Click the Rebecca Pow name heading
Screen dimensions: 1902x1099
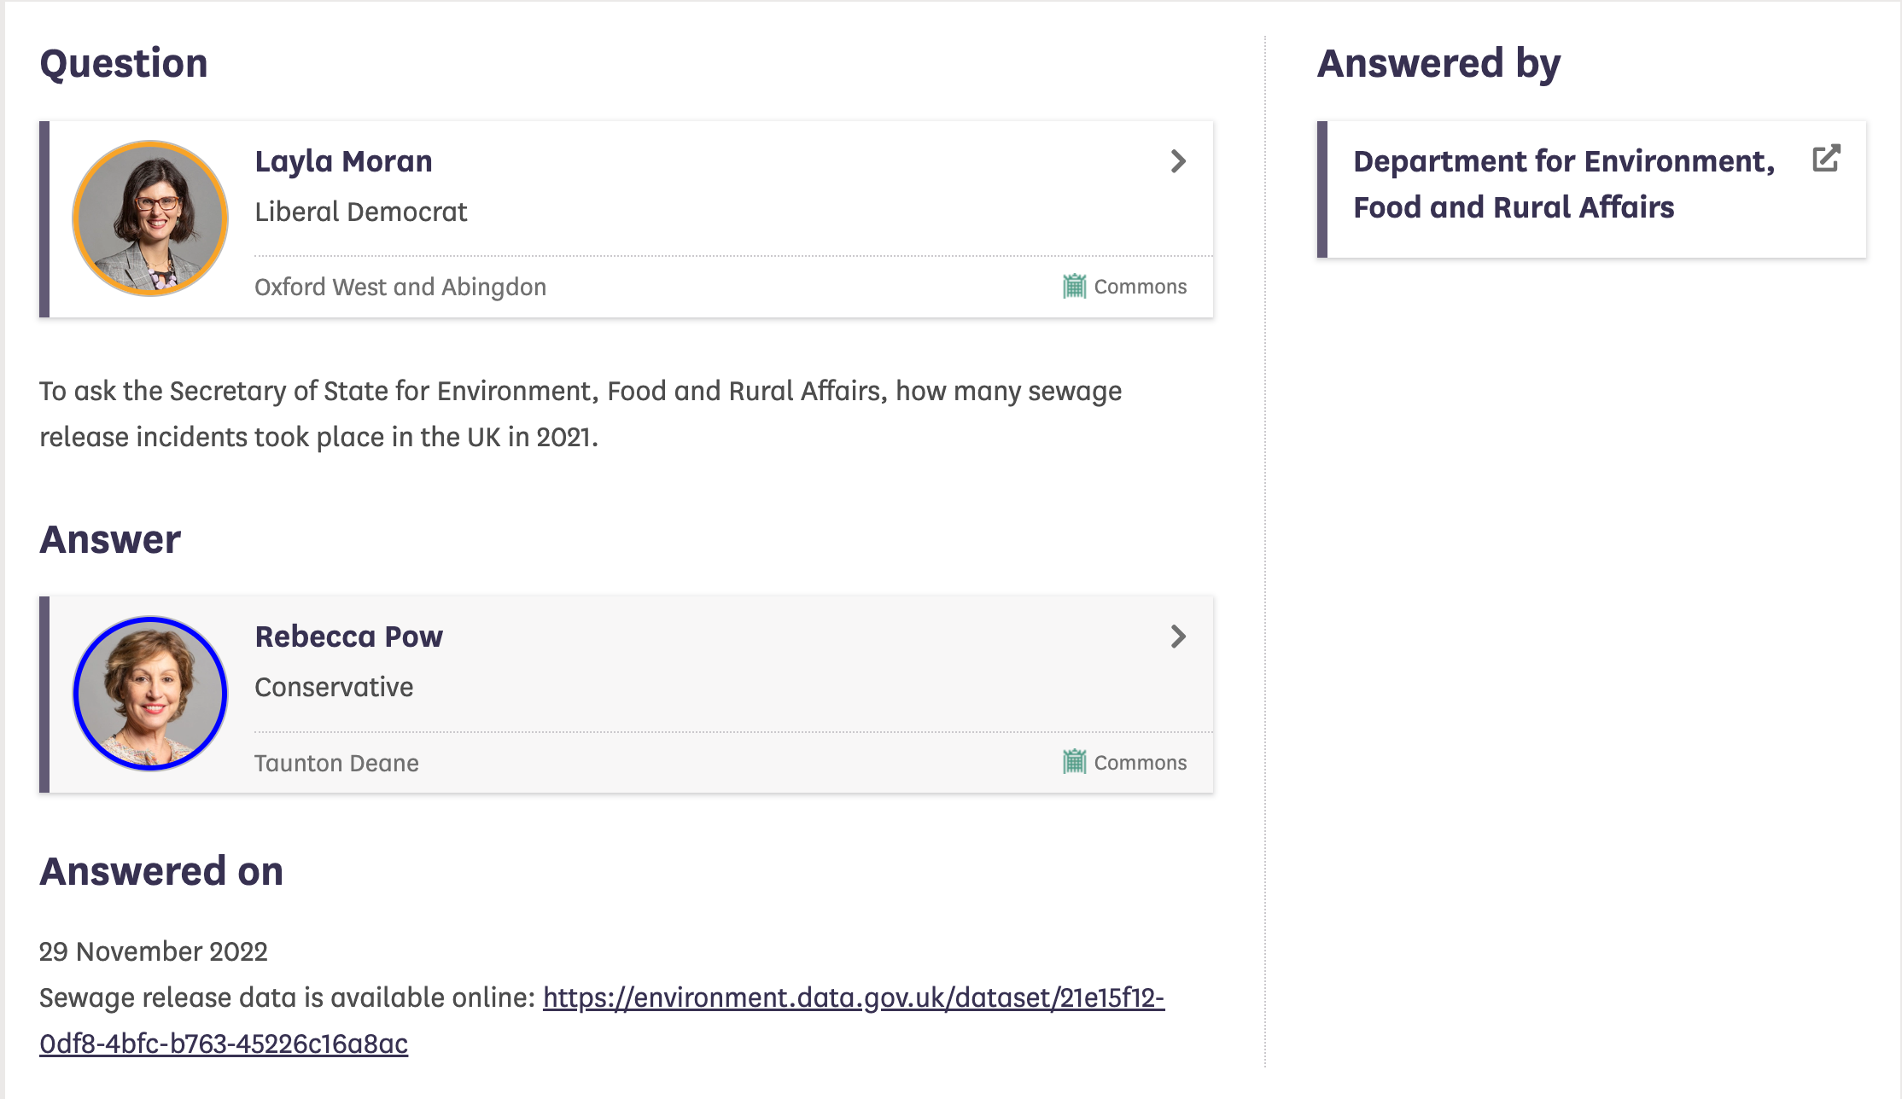click(348, 637)
